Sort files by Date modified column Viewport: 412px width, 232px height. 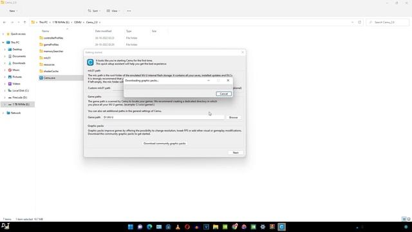pos(103,31)
